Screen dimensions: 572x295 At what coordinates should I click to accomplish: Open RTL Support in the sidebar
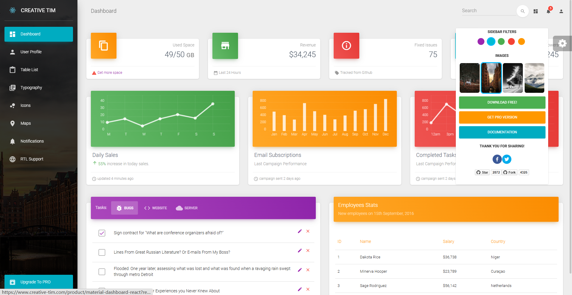point(39,159)
